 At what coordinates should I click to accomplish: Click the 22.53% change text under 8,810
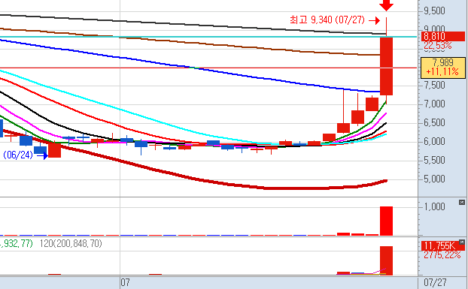coord(438,46)
